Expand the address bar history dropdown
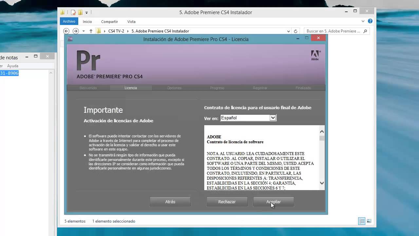 (x=288, y=31)
